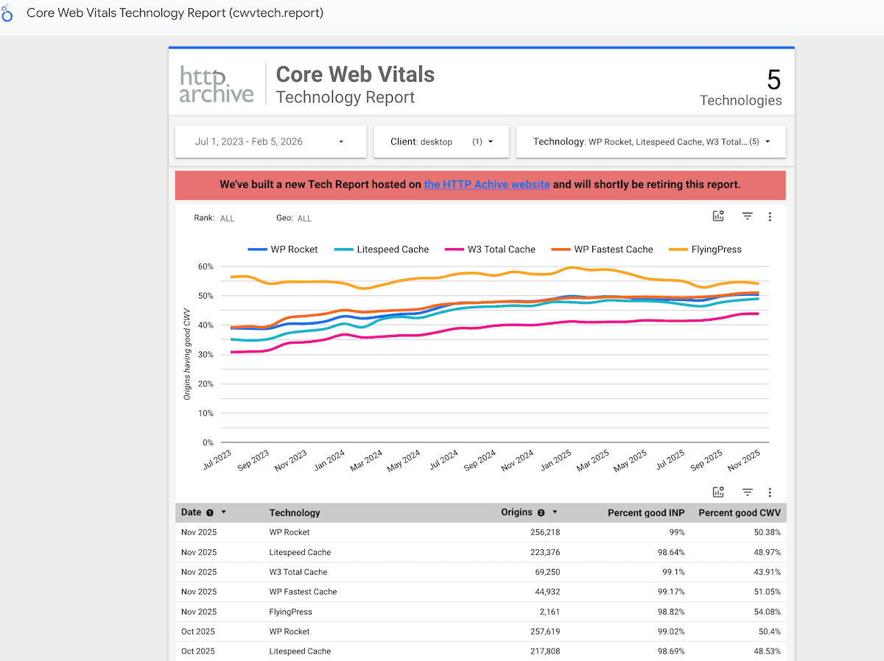Follow the HTTP Archive website link
Screen dimensions: 884x661
[x=487, y=185]
